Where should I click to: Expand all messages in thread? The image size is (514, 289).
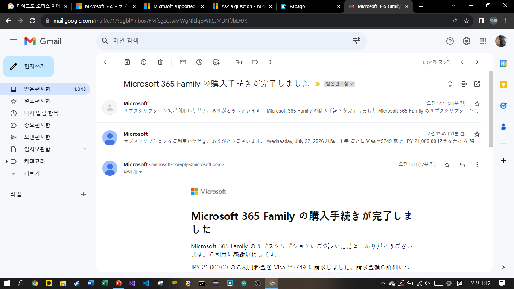pyautogui.click(x=450, y=84)
